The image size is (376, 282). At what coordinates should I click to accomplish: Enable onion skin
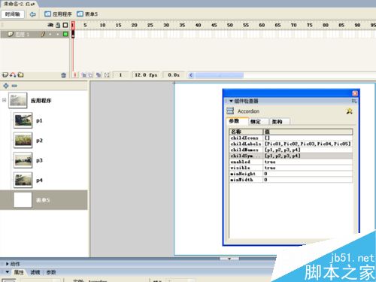click(83, 75)
